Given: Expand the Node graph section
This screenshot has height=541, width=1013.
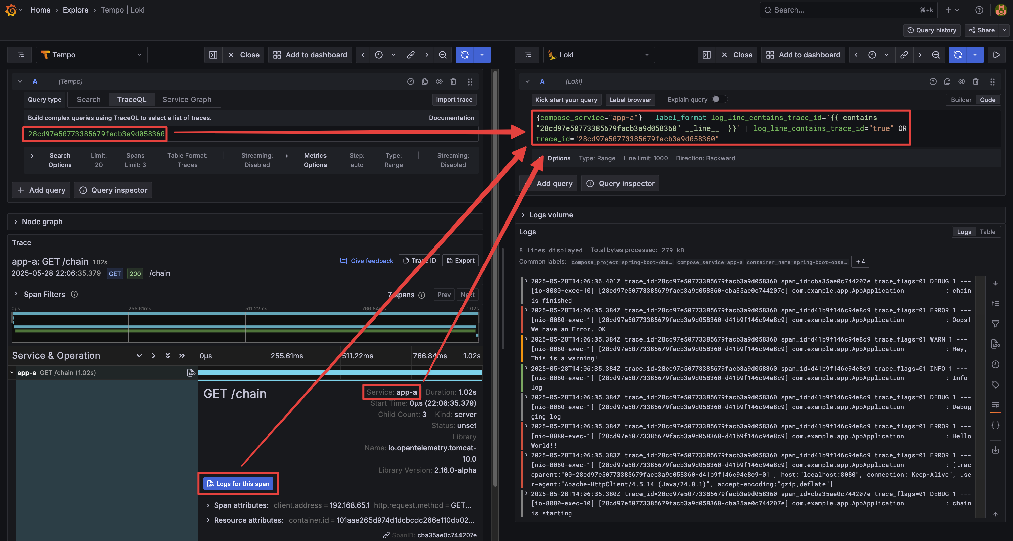Looking at the screenshot, I should click(x=42, y=221).
